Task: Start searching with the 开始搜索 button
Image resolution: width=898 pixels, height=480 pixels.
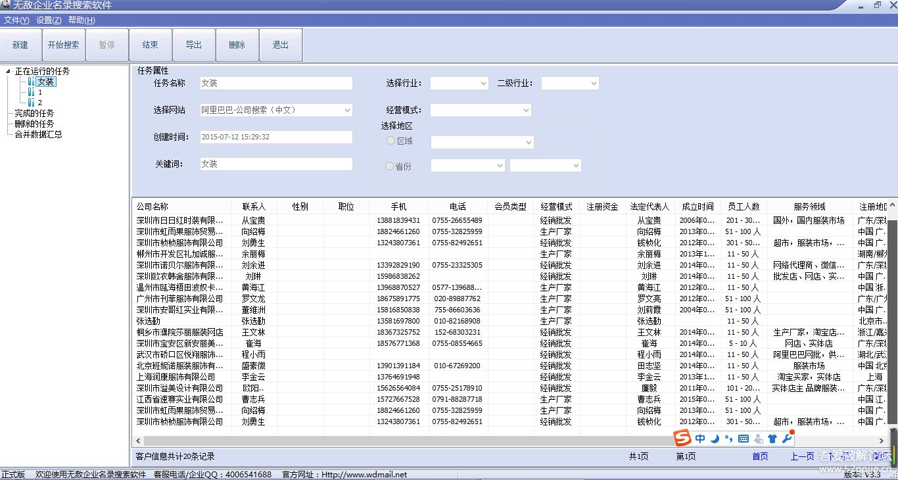Action: coord(64,45)
